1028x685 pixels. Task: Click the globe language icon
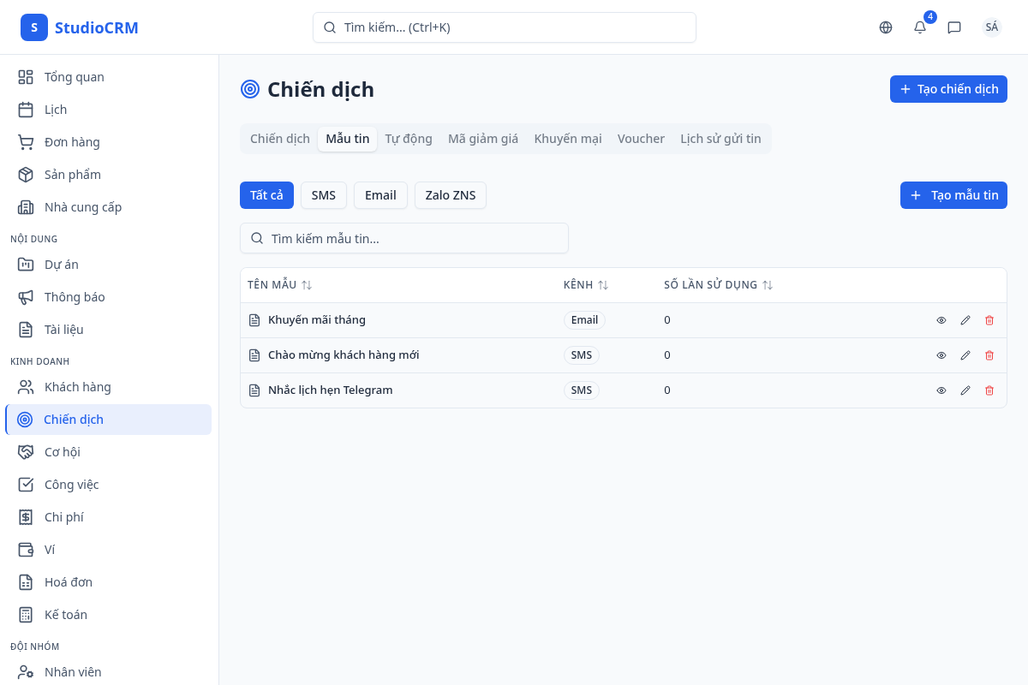(x=886, y=27)
